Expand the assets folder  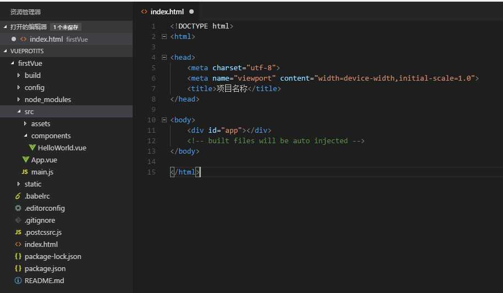tap(25, 123)
